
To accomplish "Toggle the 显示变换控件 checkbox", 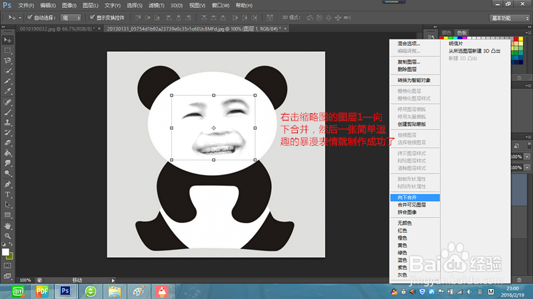I will (92, 17).
